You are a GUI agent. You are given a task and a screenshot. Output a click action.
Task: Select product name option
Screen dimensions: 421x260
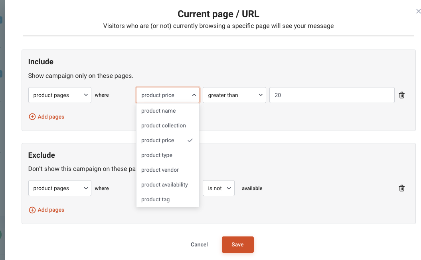pyautogui.click(x=168, y=111)
